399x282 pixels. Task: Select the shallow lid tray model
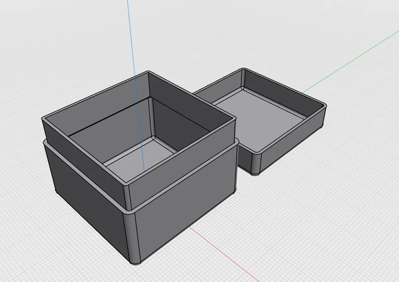click(260, 121)
